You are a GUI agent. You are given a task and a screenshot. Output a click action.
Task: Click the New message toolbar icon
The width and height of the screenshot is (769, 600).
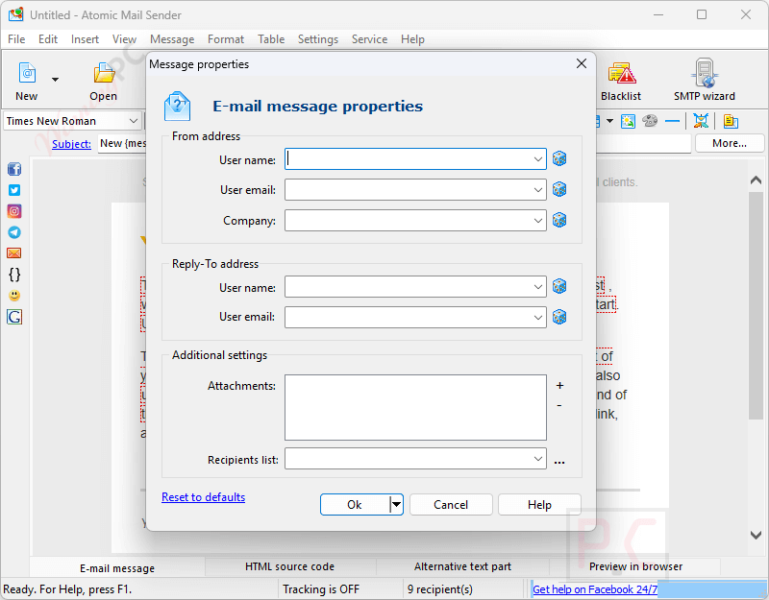coord(27,74)
